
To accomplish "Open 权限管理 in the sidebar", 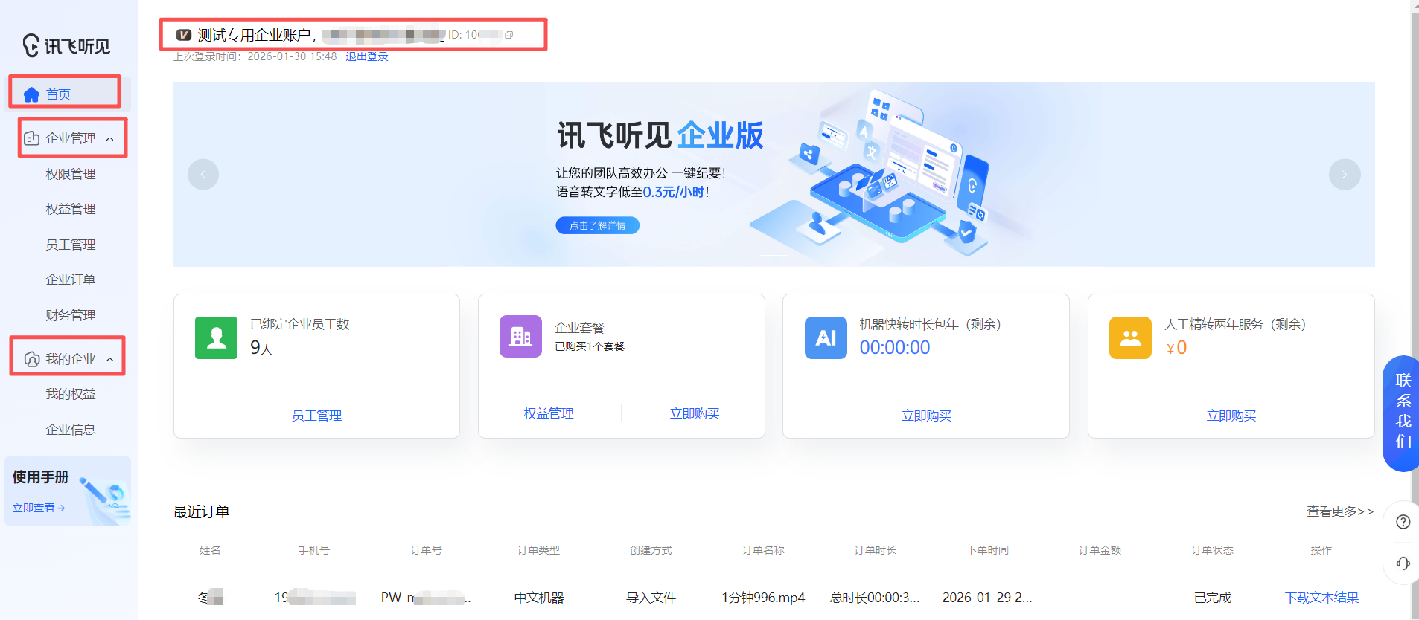I will tap(71, 174).
